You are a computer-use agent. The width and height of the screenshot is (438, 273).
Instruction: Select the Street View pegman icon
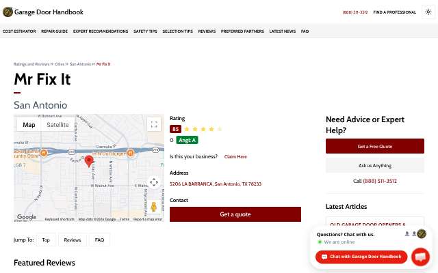pyautogui.click(x=153, y=207)
